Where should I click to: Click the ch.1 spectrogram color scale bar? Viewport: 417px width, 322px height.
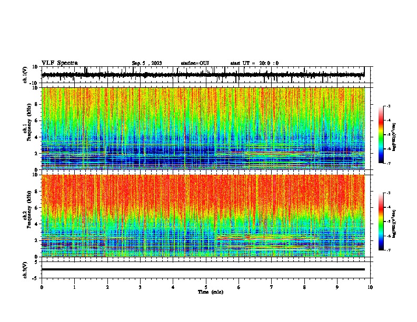(x=381, y=135)
